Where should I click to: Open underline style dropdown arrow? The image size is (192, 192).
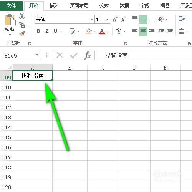point(62,31)
